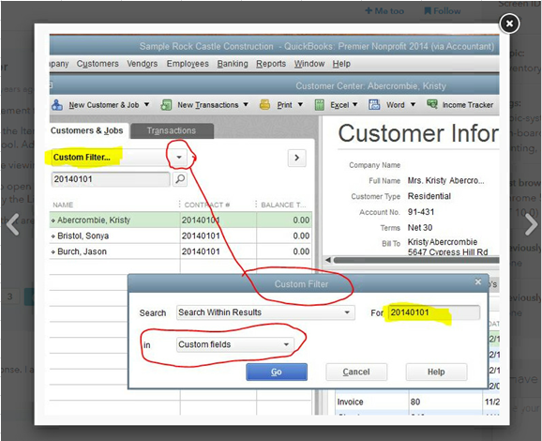Click the Excel export icon
The image size is (542, 441).
pos(320,105)
